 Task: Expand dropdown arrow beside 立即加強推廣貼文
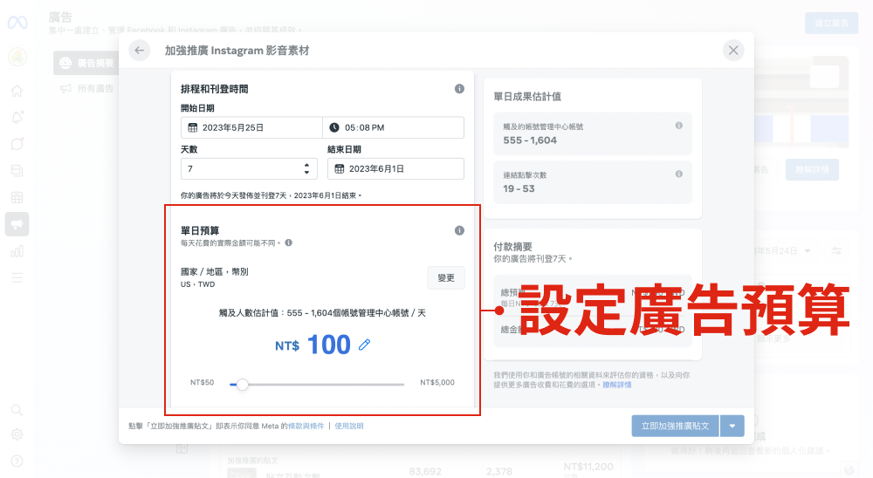click(x=732, y=426)
